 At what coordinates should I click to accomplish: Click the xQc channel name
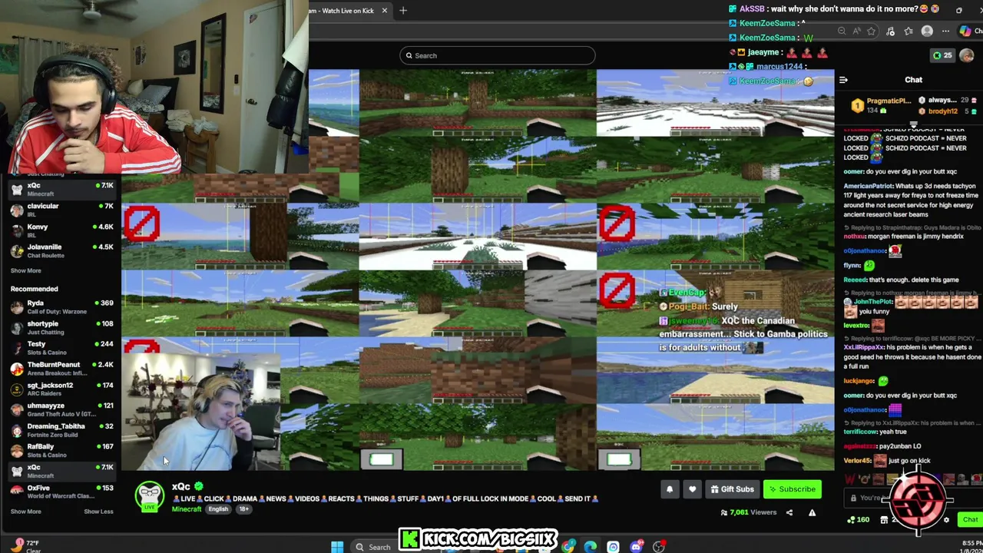[180, 486]
